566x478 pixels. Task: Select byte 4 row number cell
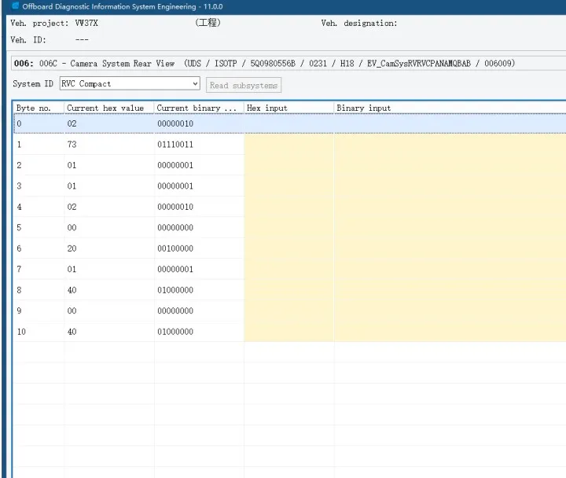point(39,207)
